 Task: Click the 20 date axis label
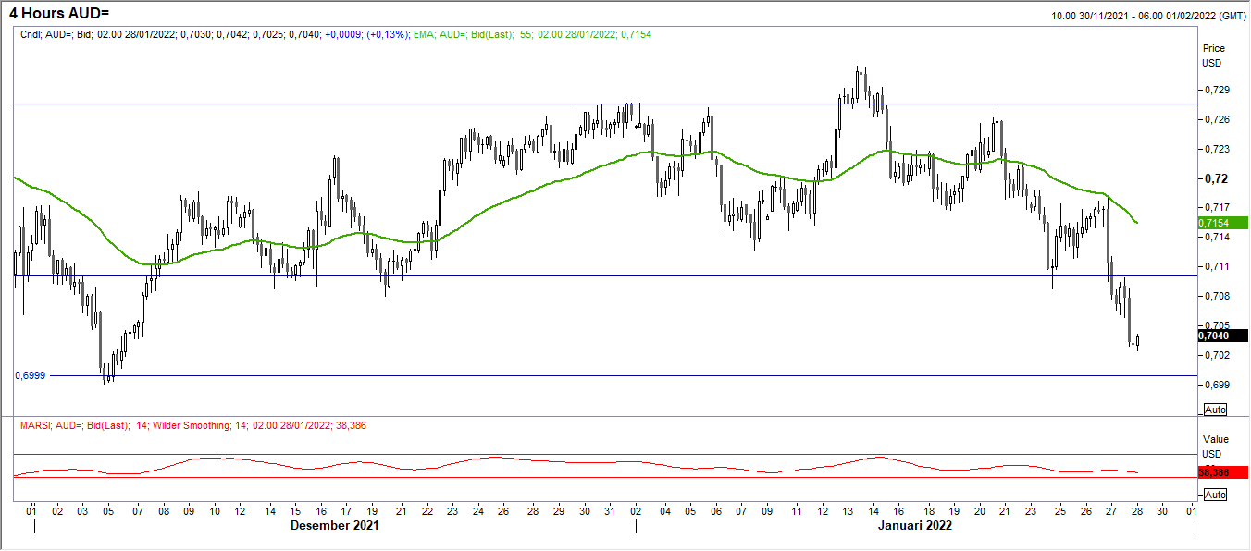[x=981, y=510]
